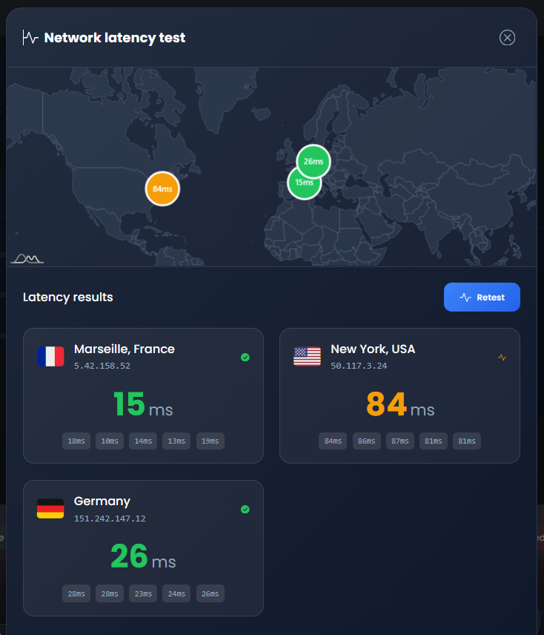Click the orange pulse status icon for New York
This screenshot has width=544, height=635.
(x=502, y=358)
